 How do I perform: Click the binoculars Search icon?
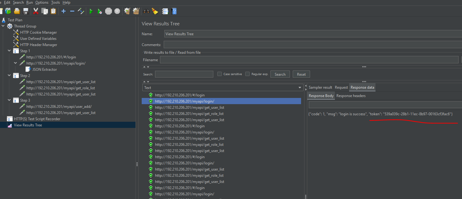point(146,11)
